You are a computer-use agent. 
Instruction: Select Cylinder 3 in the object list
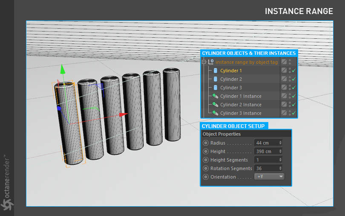tap(231, 88)
